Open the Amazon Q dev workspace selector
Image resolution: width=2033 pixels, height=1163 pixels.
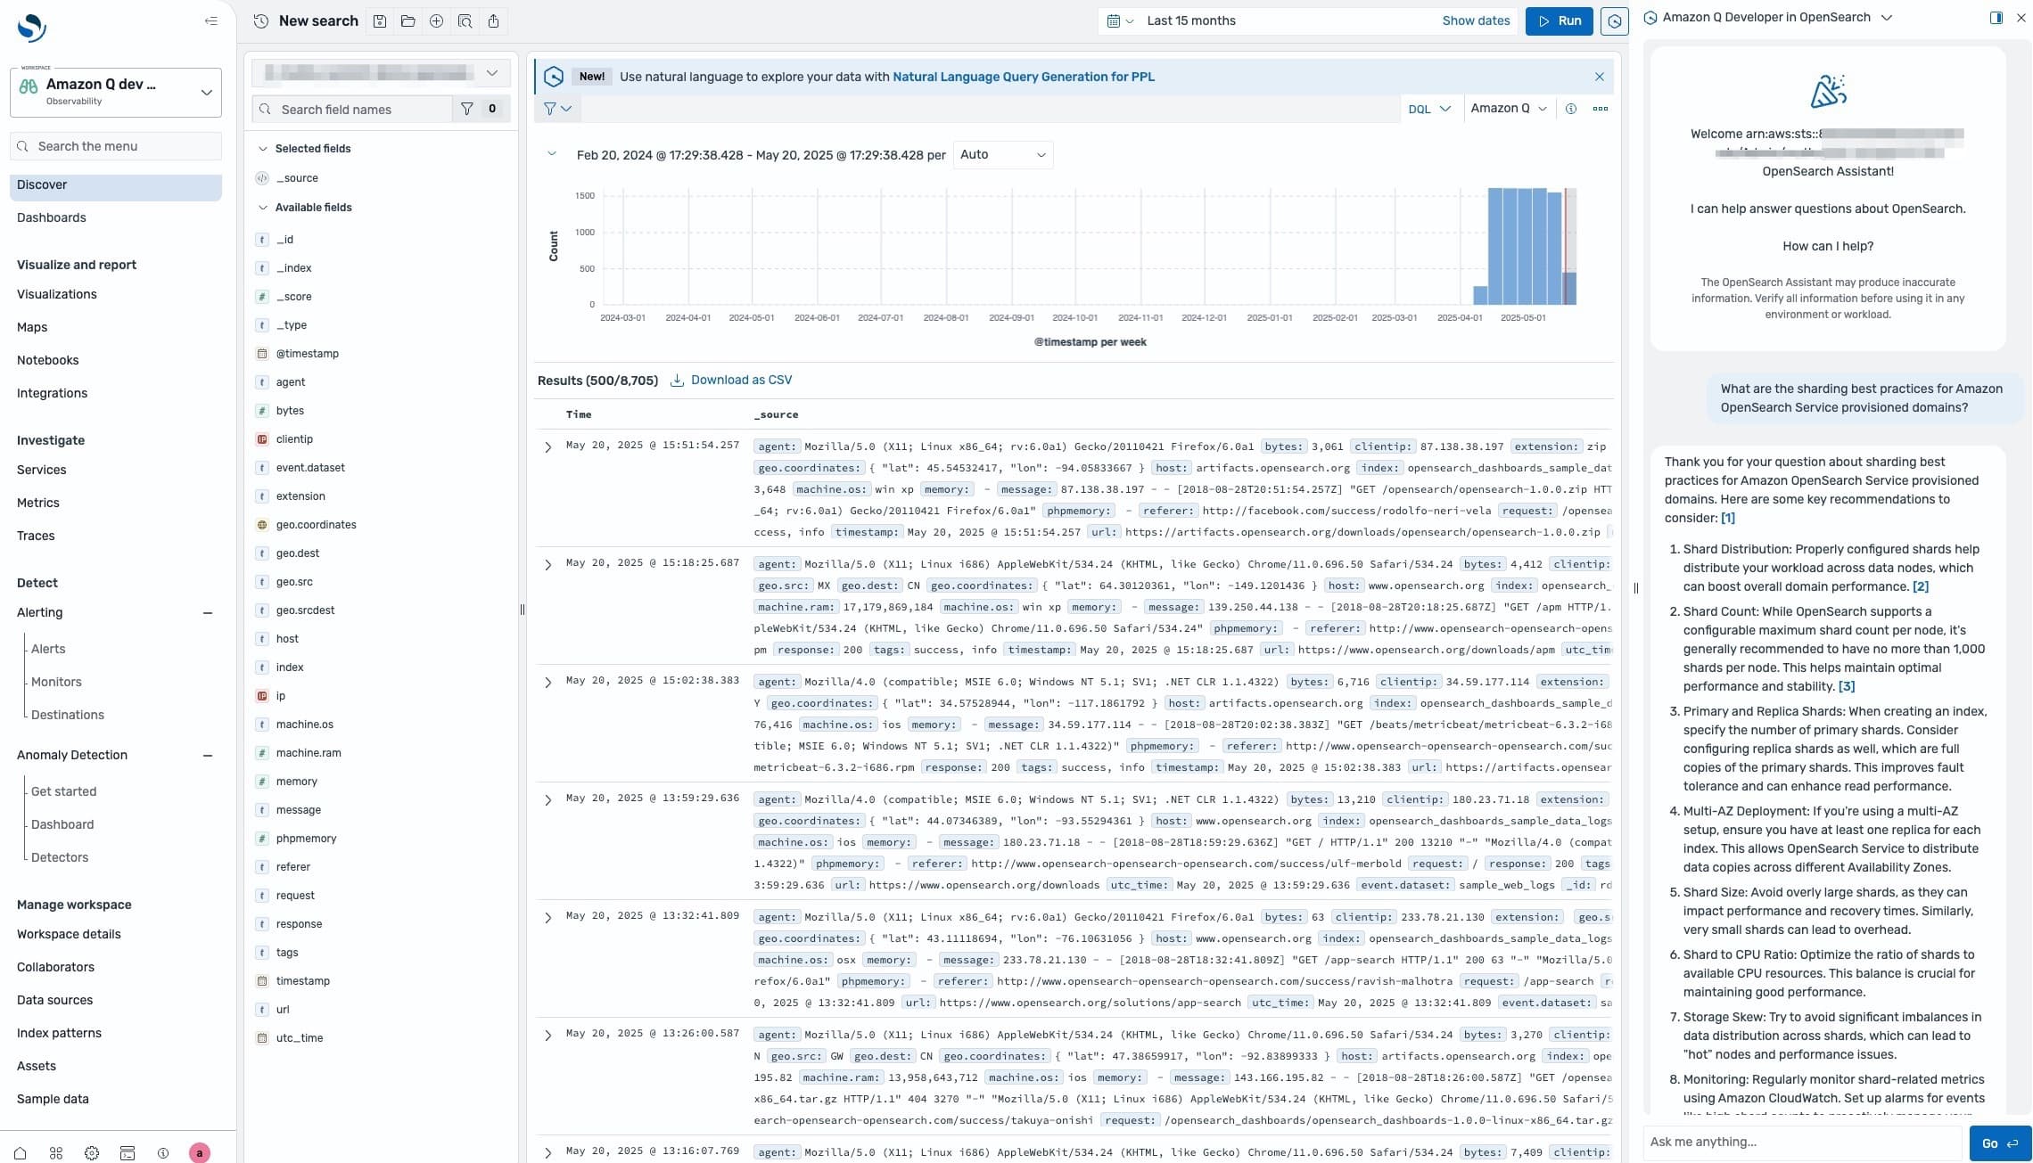point(116,92)
